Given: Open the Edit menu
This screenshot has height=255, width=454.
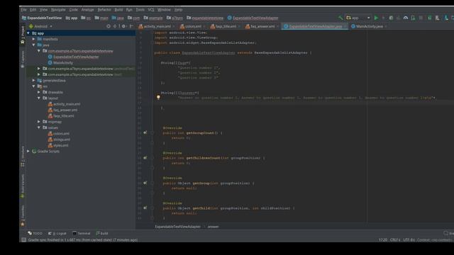Looking at the screenshot, I should (33, 10).
